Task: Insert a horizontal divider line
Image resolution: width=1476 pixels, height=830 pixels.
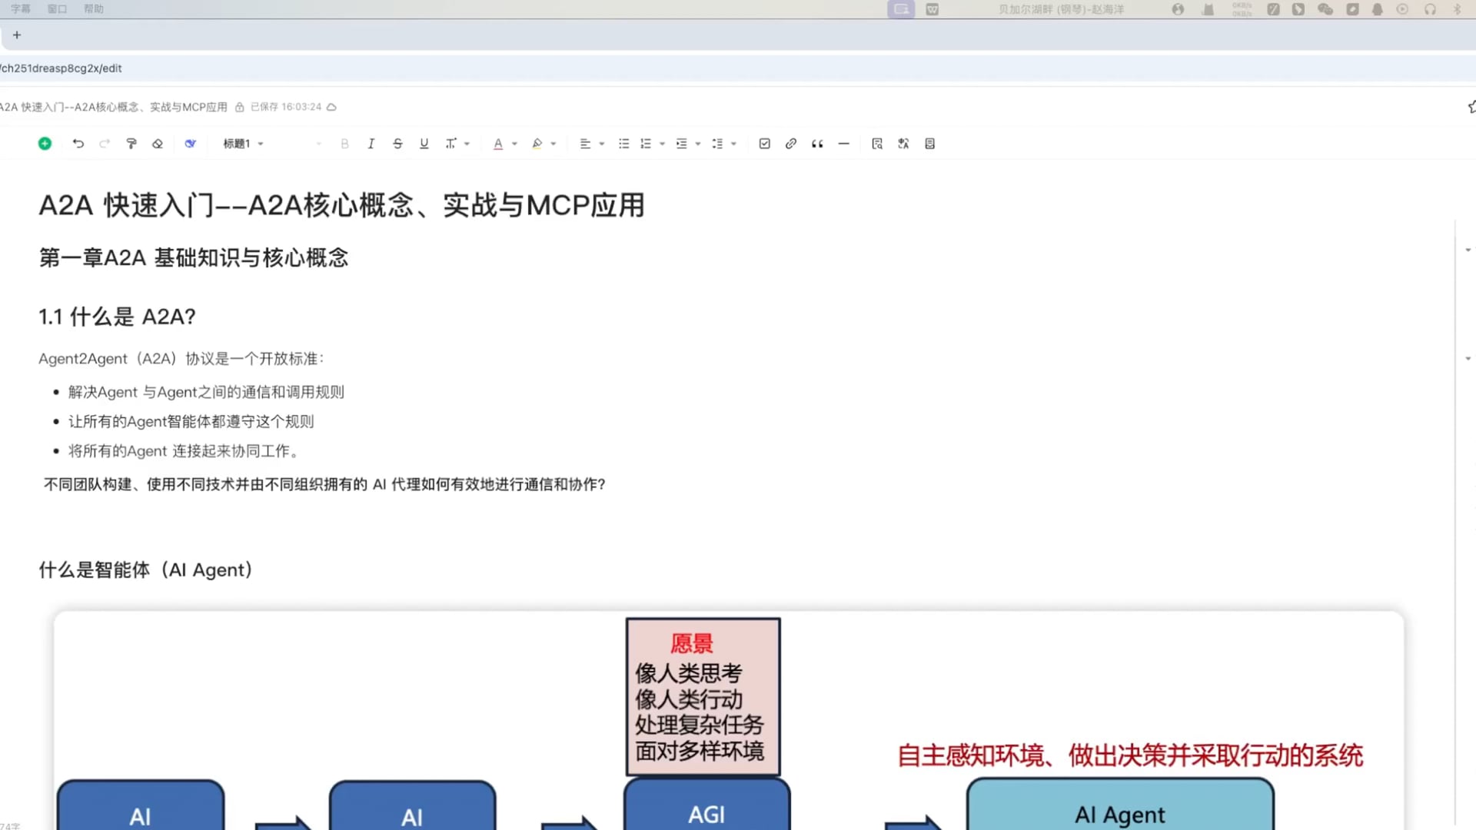Action: [843, 144]
